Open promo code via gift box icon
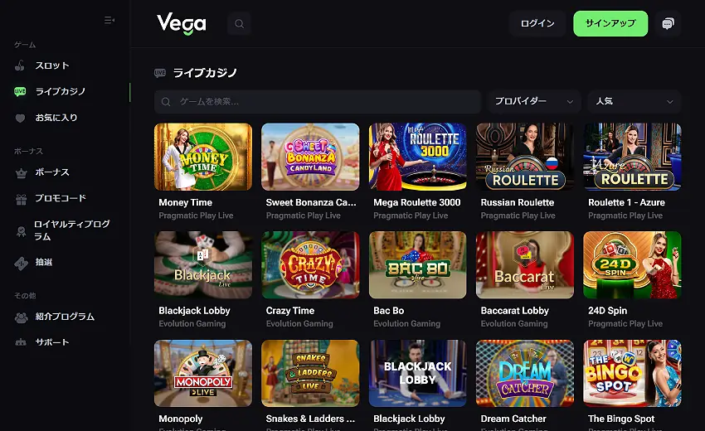Image resolution: width=705 pixels, height=431 pixels. pyautogui.click(x=21, y=199)
